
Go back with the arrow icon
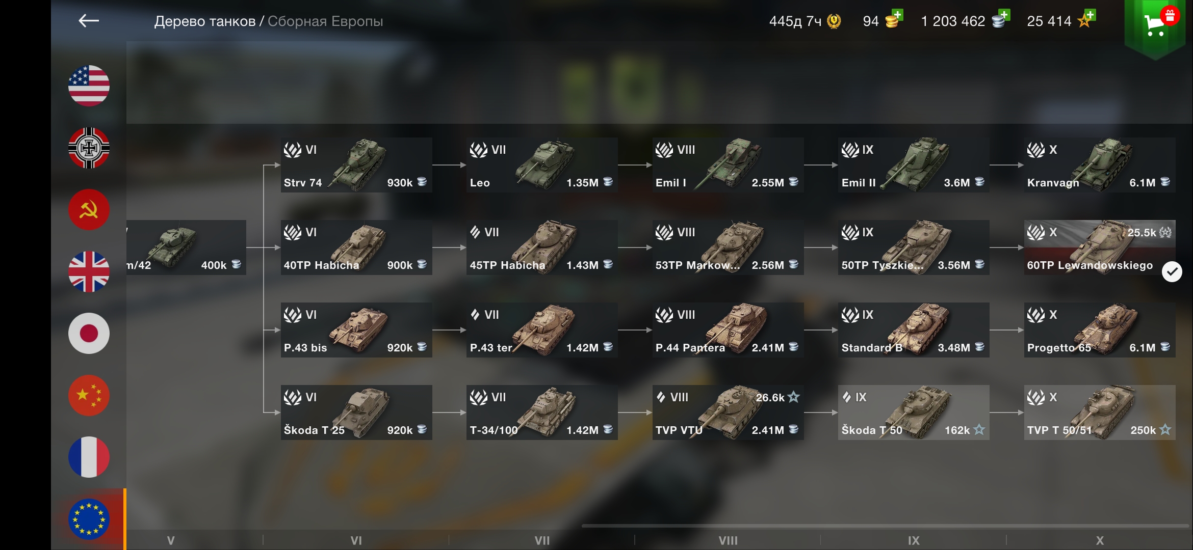tap(89, 21)
